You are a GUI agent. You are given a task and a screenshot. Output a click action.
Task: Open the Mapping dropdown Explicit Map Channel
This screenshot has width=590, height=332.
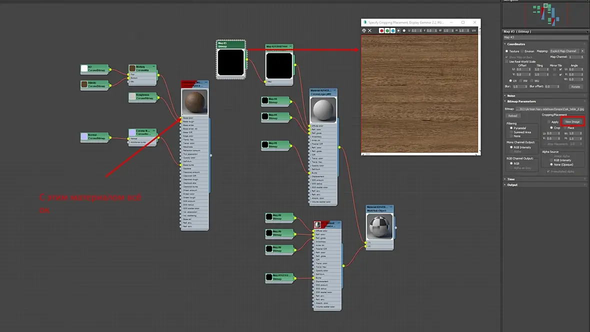click(566, 51)
